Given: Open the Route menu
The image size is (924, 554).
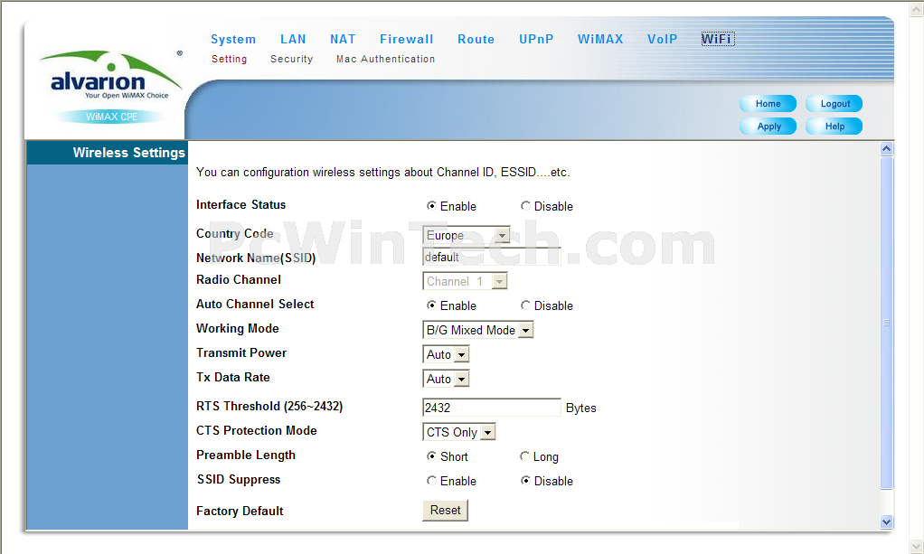Looking at the screenshot, I should click(476, 39).
